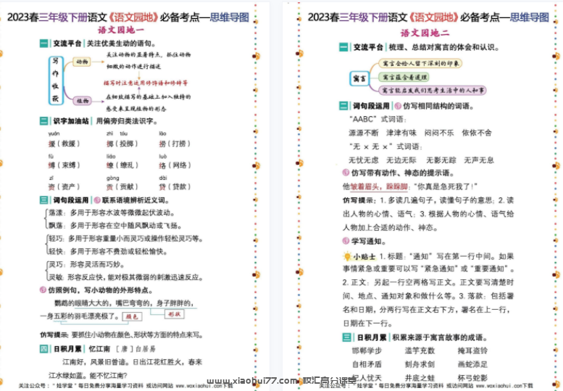Click the entry 贡（贡献）
Viewport: 563px width, 391px height.
(x=122, y=187)
